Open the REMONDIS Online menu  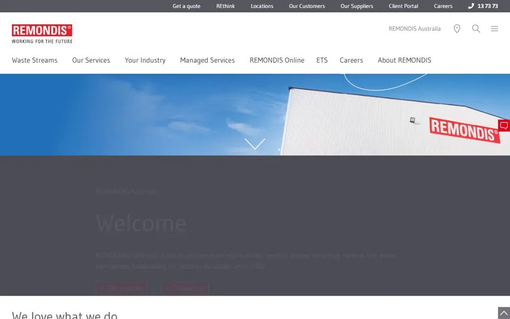pyautogui.click(x=277, y=60)
